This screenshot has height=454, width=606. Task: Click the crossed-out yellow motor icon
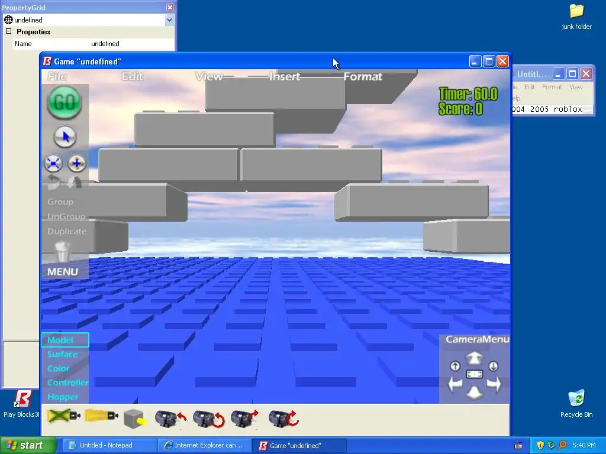(x=64, y=416)
